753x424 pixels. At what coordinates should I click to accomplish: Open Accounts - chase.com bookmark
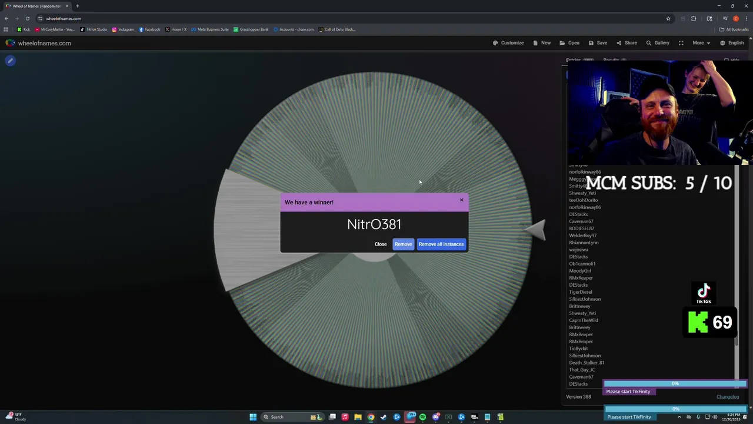point(294,29)
